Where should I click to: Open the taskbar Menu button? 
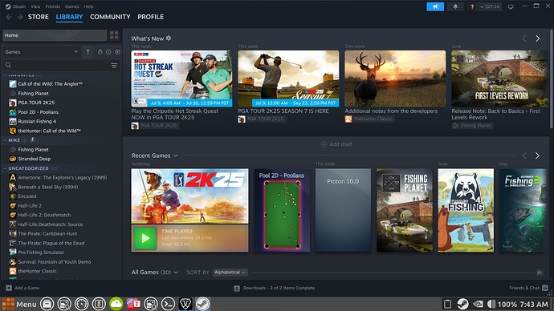click(x=19, y=304)
